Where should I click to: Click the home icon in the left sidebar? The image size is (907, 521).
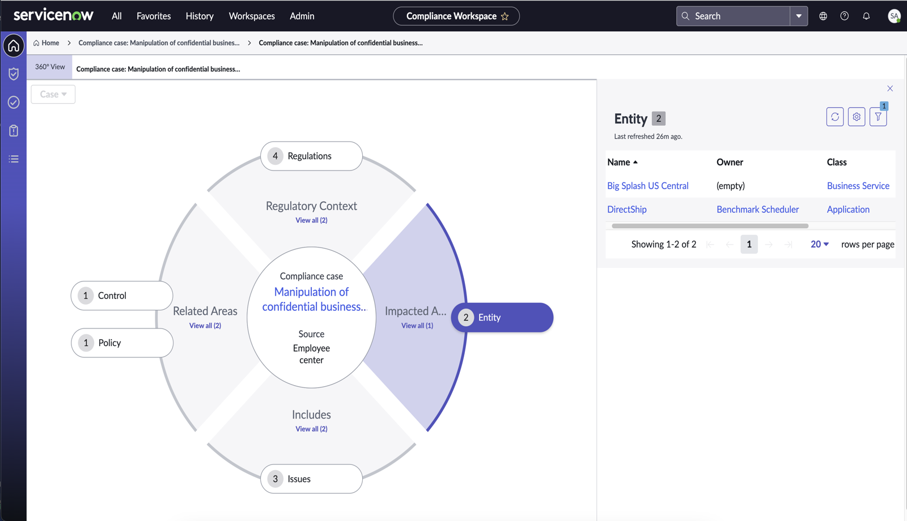point(14,45)
